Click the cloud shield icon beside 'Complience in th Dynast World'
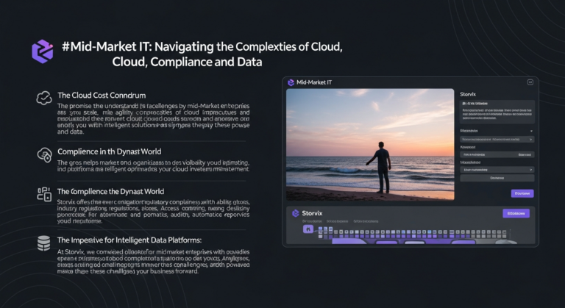The image size is (565, 308). click(x=45, y=155)
